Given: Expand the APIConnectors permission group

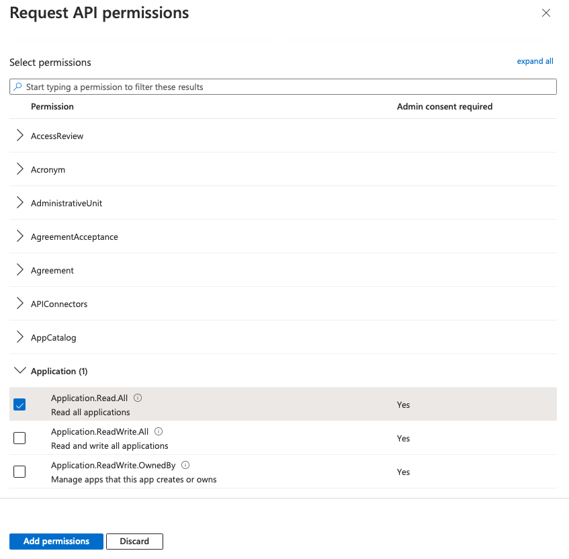Looking at the screenshot, I should pyautogui.click(x=19, y=303).
